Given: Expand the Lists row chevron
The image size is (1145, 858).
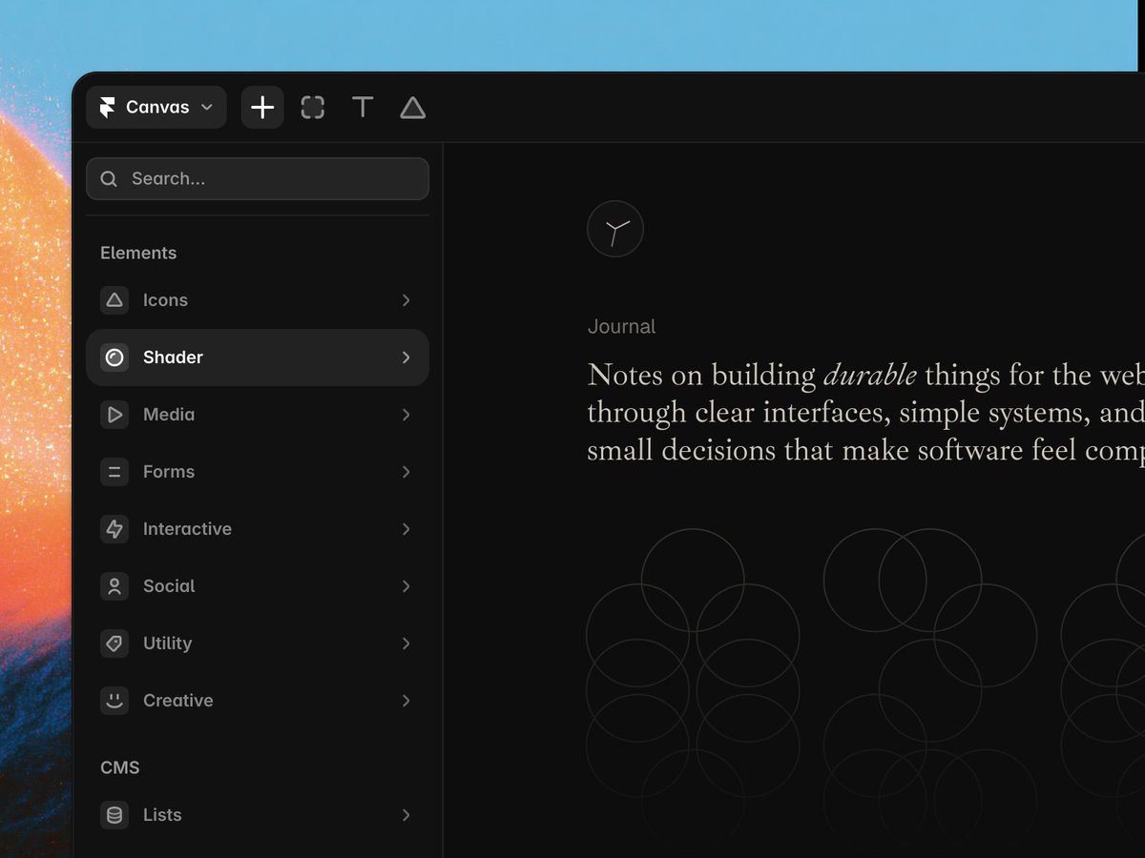Looking at the screenshot, I should (406, 815).
